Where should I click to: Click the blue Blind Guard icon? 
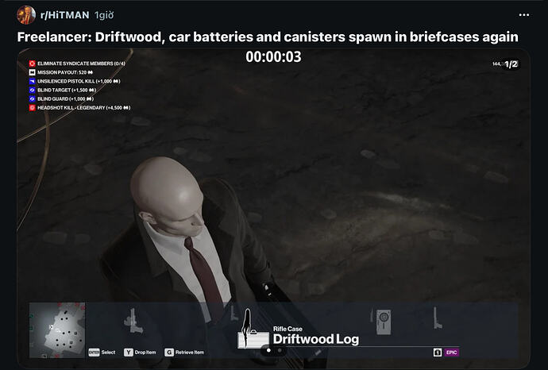(32, 99)
